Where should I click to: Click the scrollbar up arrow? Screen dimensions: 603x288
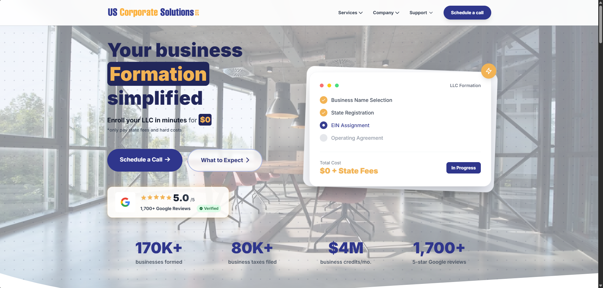600,2
